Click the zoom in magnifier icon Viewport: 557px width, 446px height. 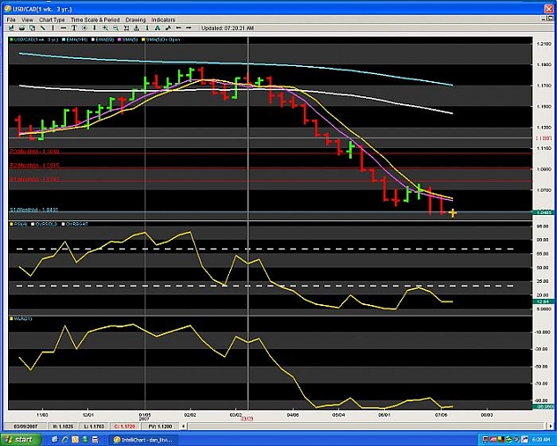pos(105,28)
